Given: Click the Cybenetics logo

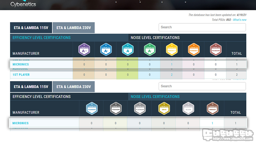Looking at the screenshot, I should click(x=23, y=4).
